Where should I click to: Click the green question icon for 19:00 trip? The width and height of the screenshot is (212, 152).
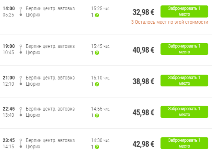(x=97, y=53)
